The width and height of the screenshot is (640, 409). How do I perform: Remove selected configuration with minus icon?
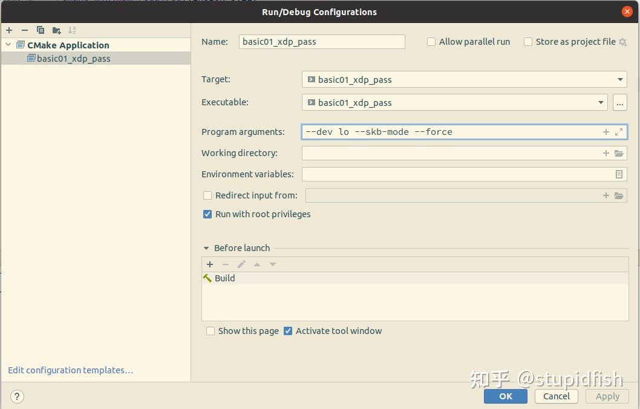point(24,30)
